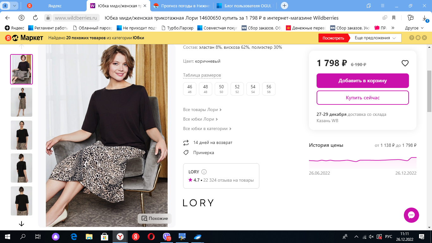Open Viber from the taskbar
This screenshot has height=243, width=432.
point(167,237)
